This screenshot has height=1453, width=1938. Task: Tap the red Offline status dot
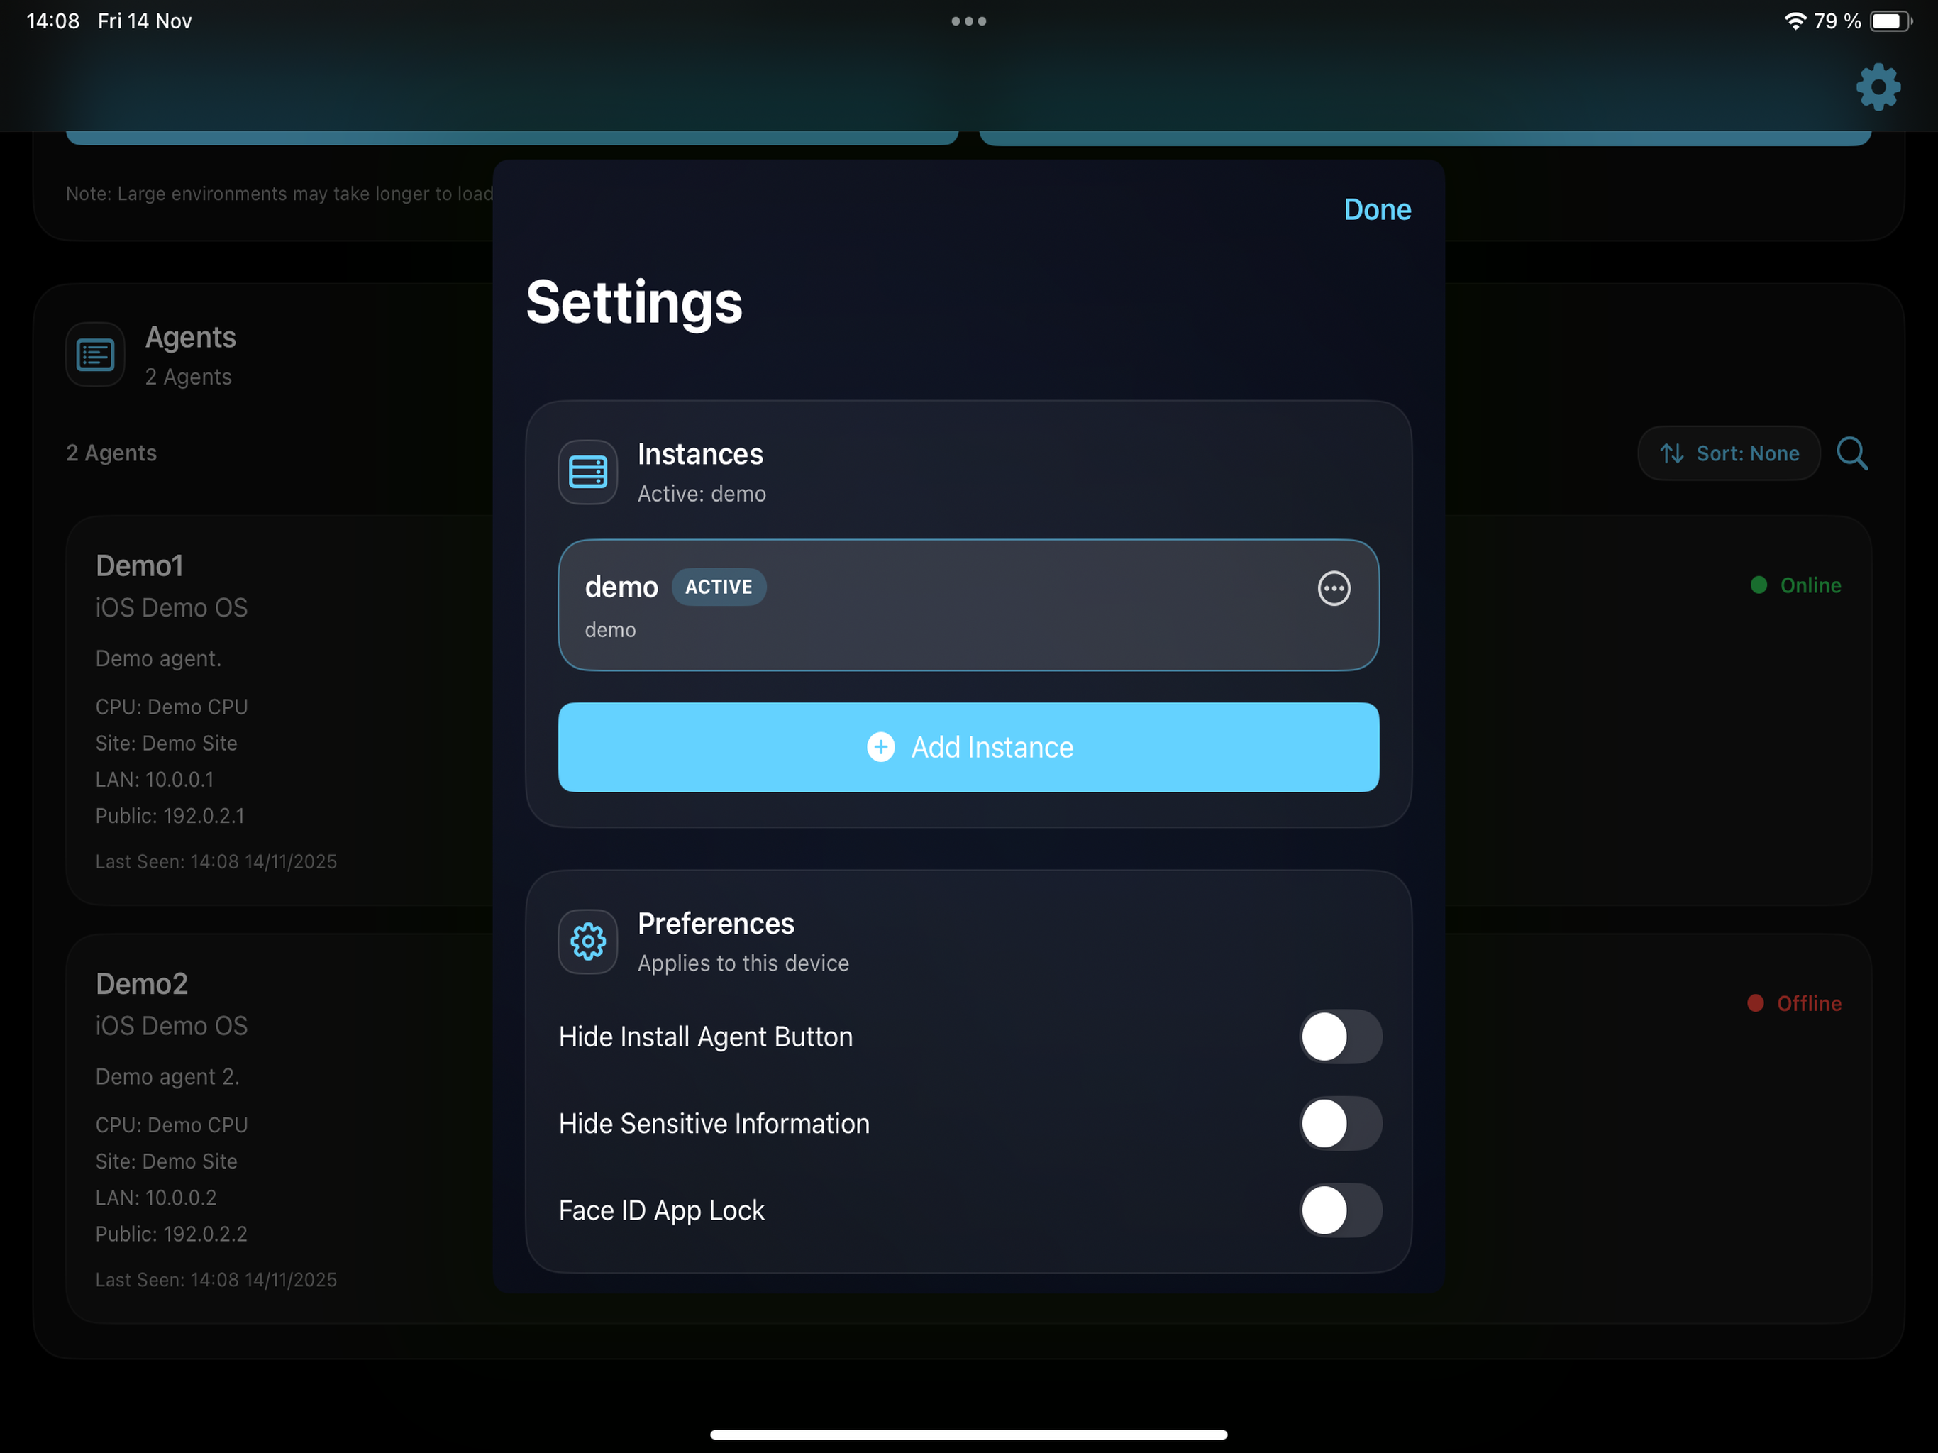pos(1755,1002)
